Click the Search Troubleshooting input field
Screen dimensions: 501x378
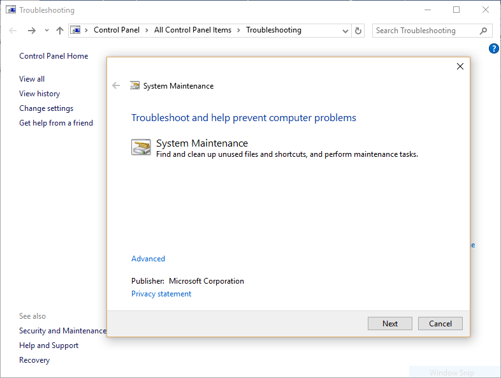[424, 31]
